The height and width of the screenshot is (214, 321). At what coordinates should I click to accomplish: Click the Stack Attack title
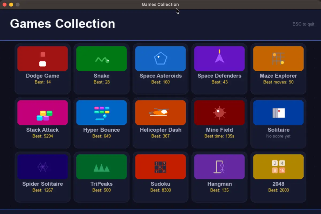[x=43, y=130]
